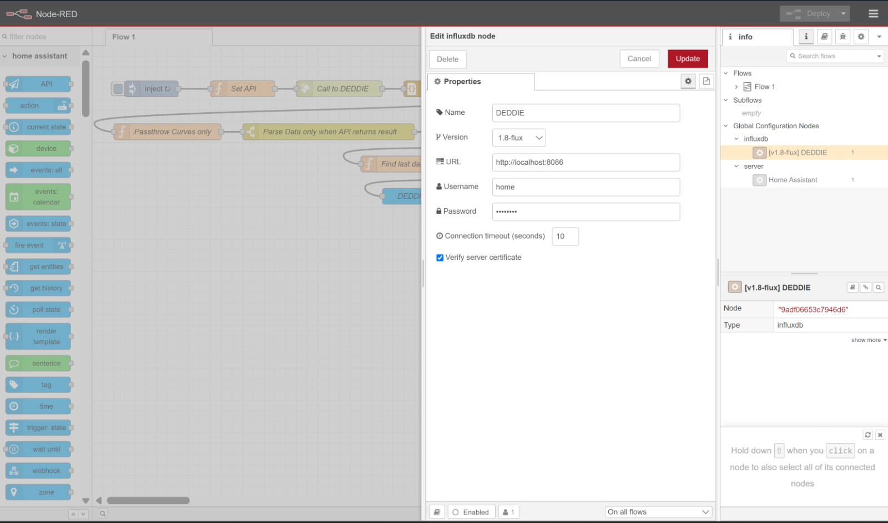Select the Properties tab
This screenshot has height=523, width=888.
[481, 82]
